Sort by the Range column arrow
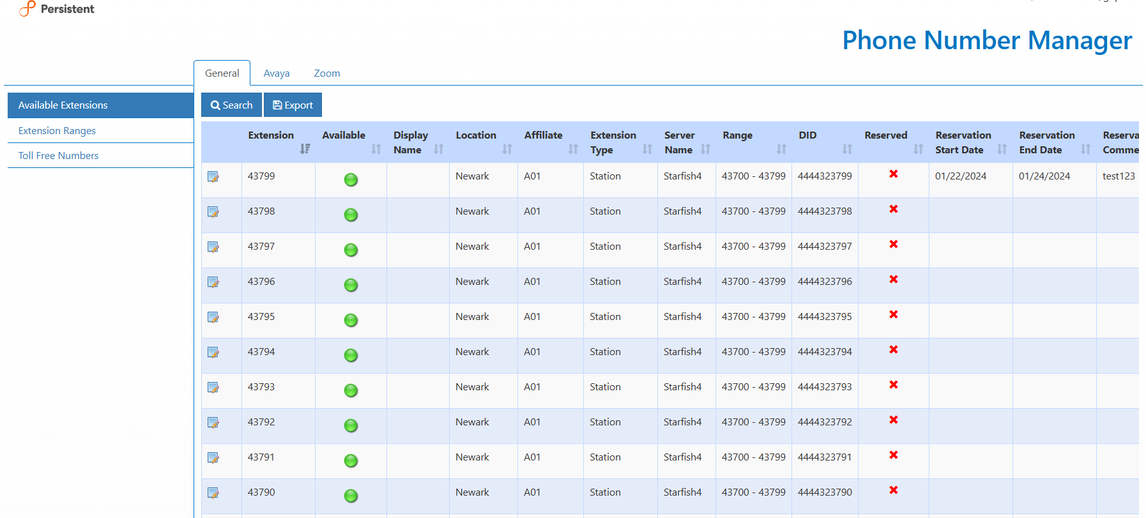 (781, 149)
